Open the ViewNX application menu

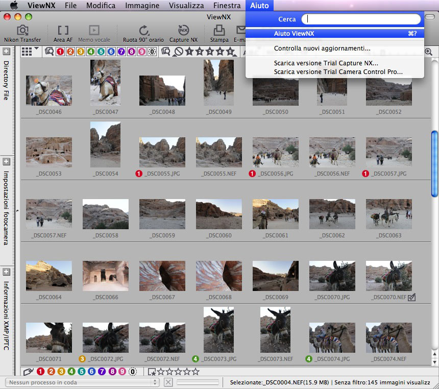41,5
